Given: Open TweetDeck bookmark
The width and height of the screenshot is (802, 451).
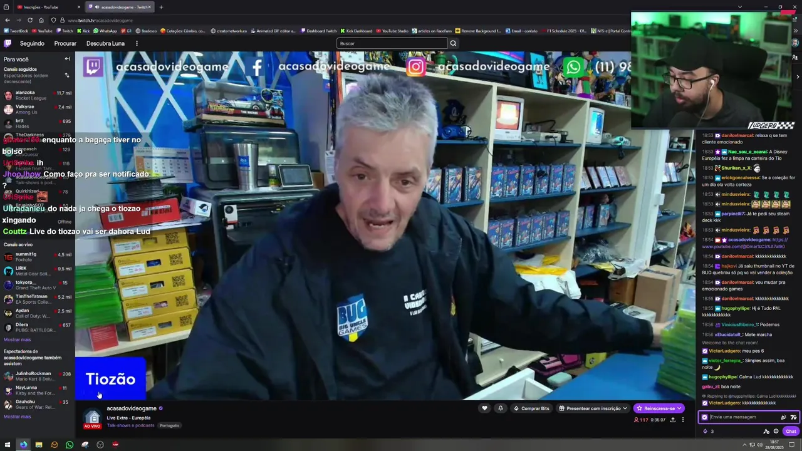Looking at the screenshot, I should [16, 31].
